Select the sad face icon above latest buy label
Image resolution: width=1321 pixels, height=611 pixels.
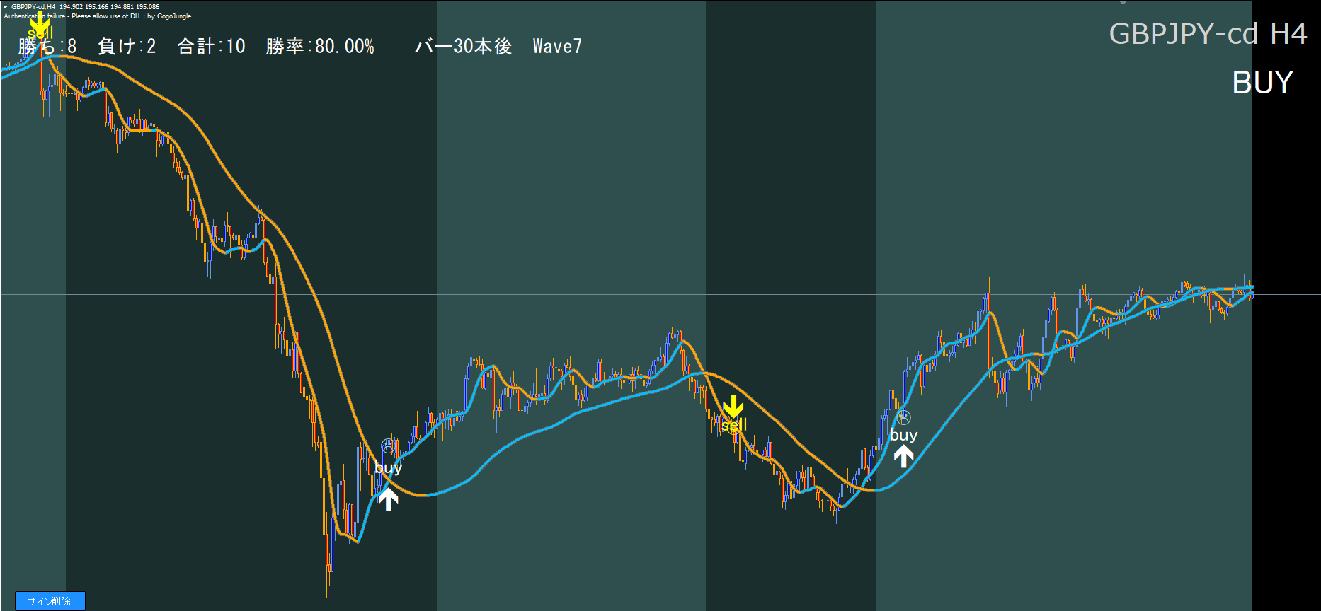[x=903, y=417]
